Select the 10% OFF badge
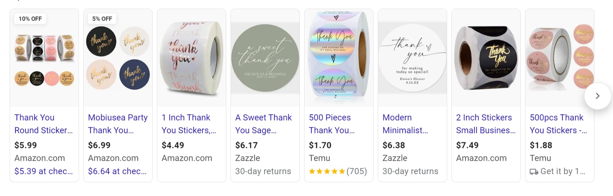Screen dimensions: 613x196 click(x=30, y=19)
